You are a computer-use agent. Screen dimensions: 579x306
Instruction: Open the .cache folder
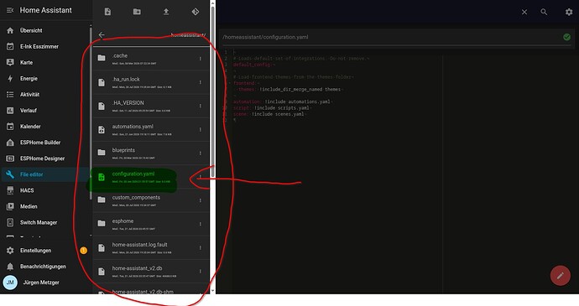point(151,59)
